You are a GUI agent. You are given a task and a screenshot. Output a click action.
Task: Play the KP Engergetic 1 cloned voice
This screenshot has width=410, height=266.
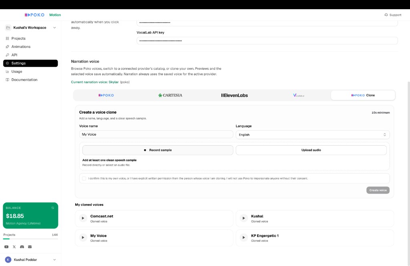[x=243, y=238]
